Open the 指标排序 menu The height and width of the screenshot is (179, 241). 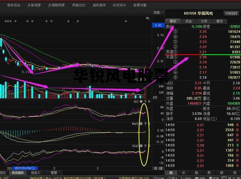point(99,5)
